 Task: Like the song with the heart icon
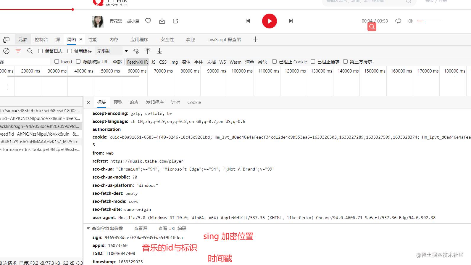pyautogui.click(x=148, y=21)
